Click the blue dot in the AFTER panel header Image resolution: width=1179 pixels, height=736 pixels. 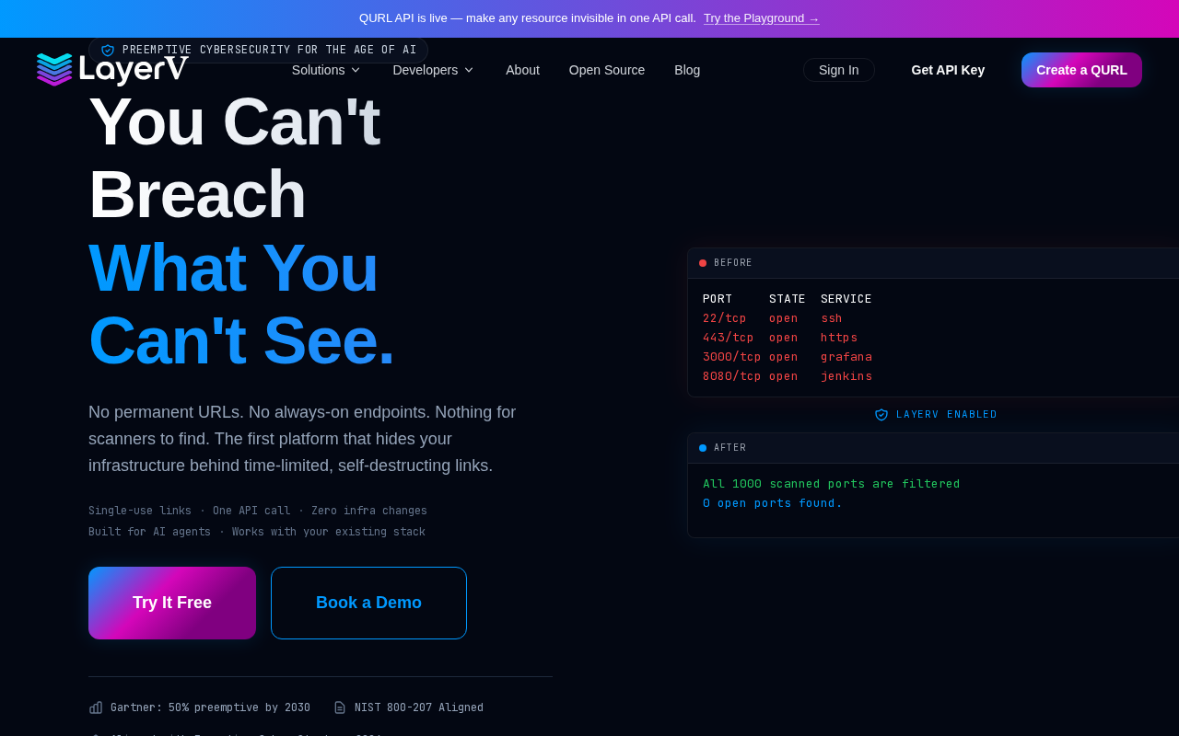[703, 448]
